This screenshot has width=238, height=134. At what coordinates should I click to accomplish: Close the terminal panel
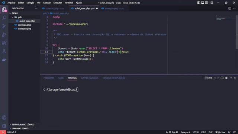click(x=235, y=78)
